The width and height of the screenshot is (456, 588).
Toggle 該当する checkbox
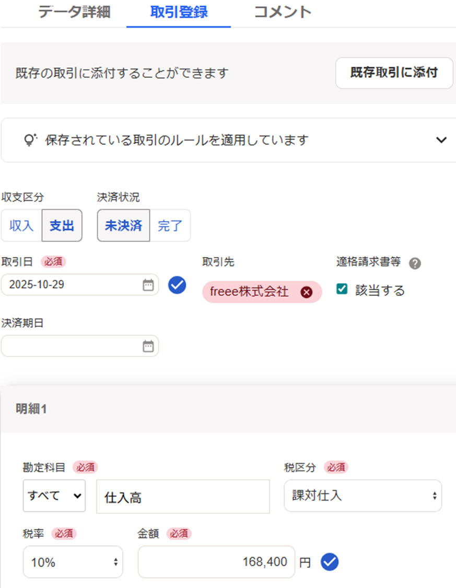(x=343, y=290)
